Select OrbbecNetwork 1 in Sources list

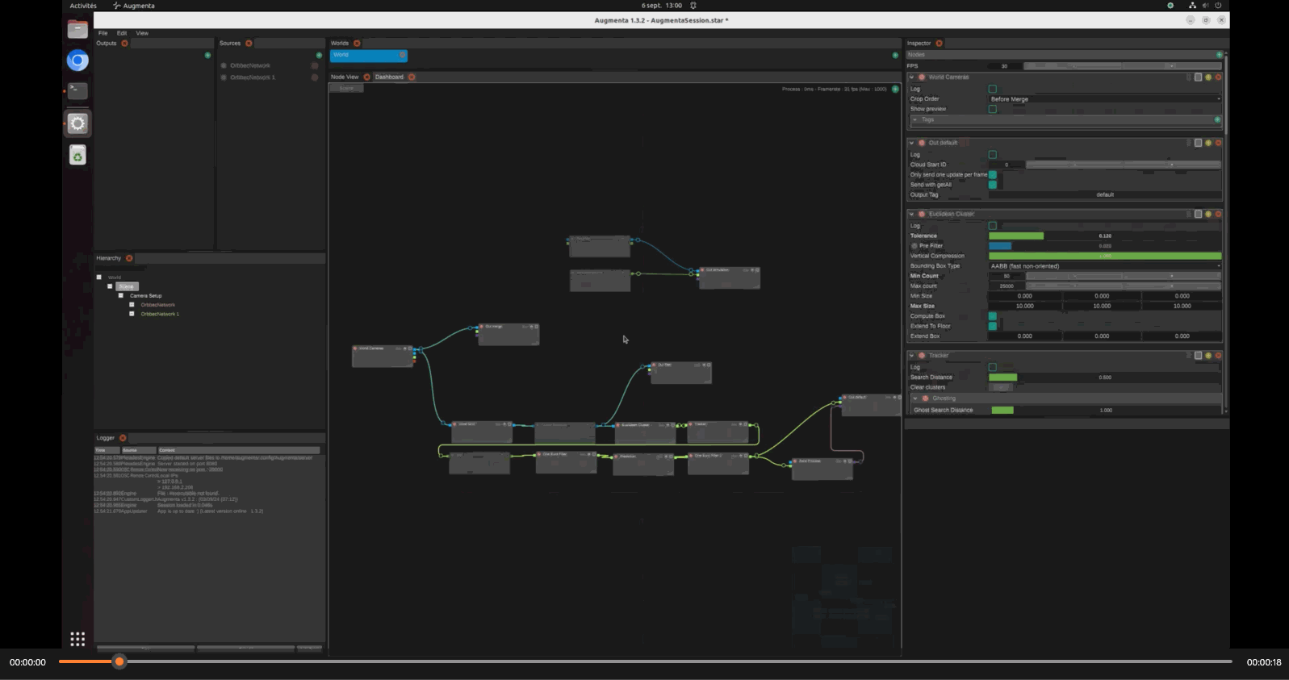(253, 77)
